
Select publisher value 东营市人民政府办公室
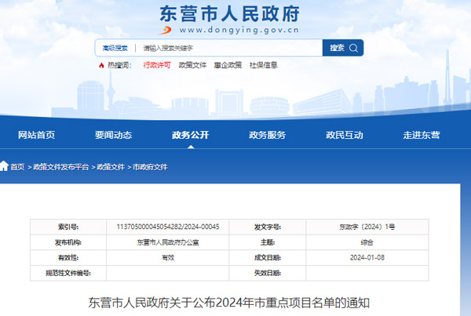coord(168,242)
